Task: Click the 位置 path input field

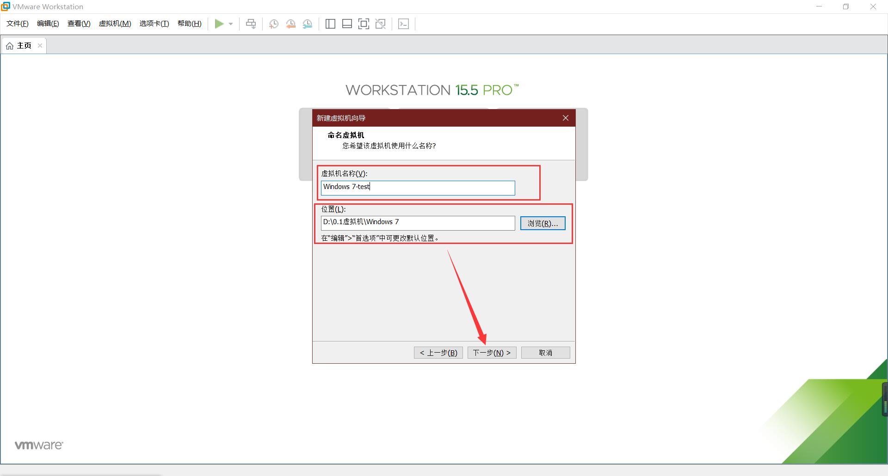Action: (x=418, y=223)
